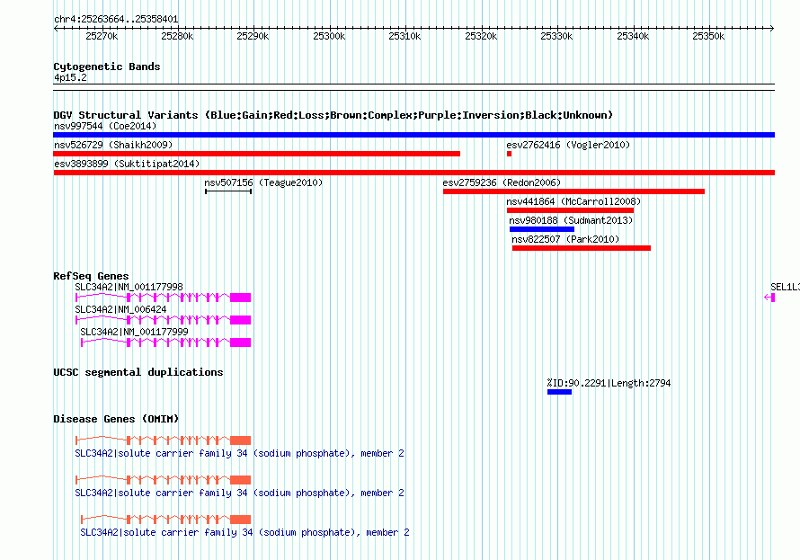Click the blue segmental duplication bar
The image size is (800, 560).
[x=559, y=392]
